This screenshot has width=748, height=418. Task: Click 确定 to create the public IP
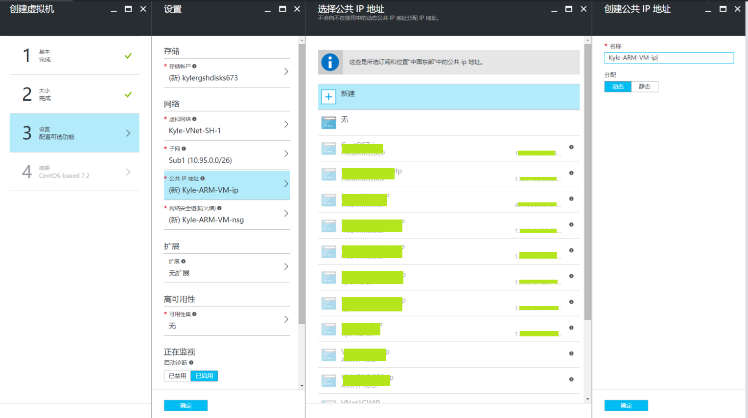click(626, 405)
